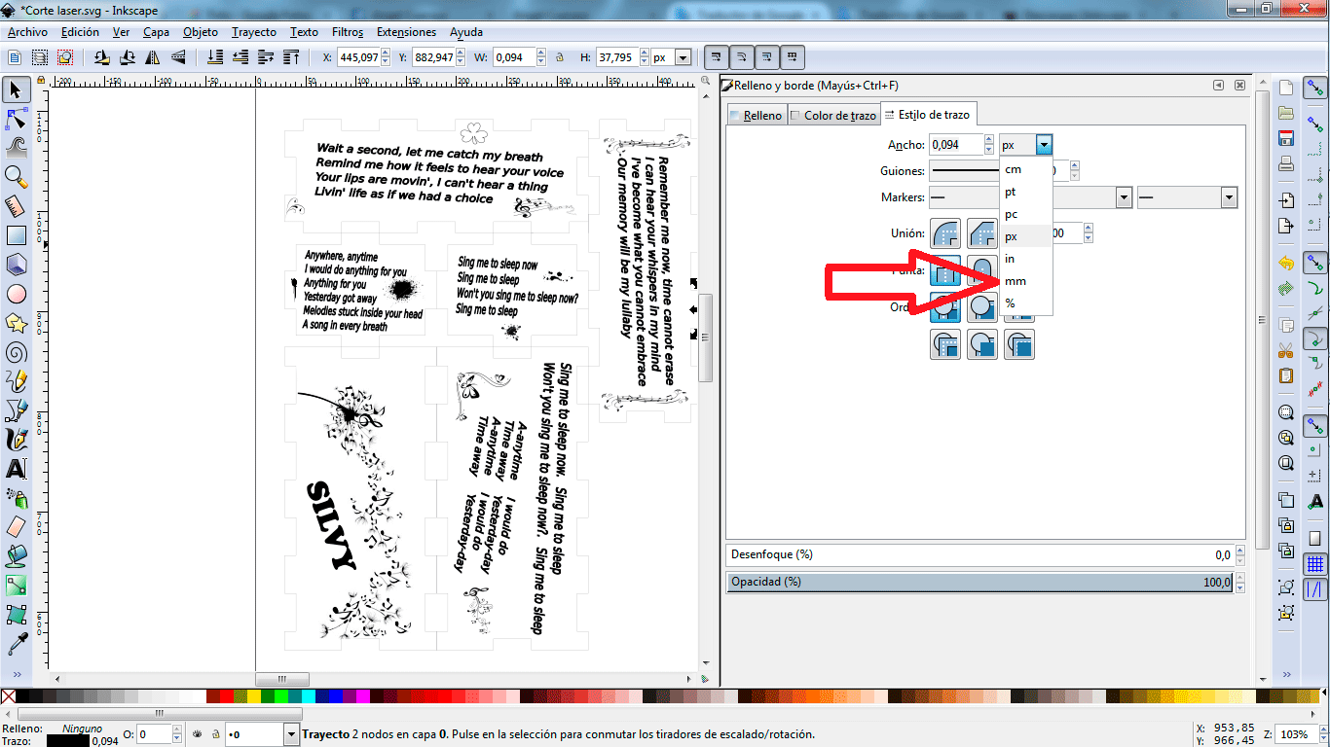Select the 3D Box tool

click(16, 265)
